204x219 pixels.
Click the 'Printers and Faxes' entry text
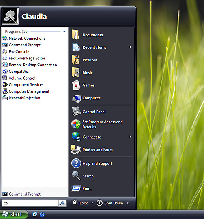coord(97,150)
